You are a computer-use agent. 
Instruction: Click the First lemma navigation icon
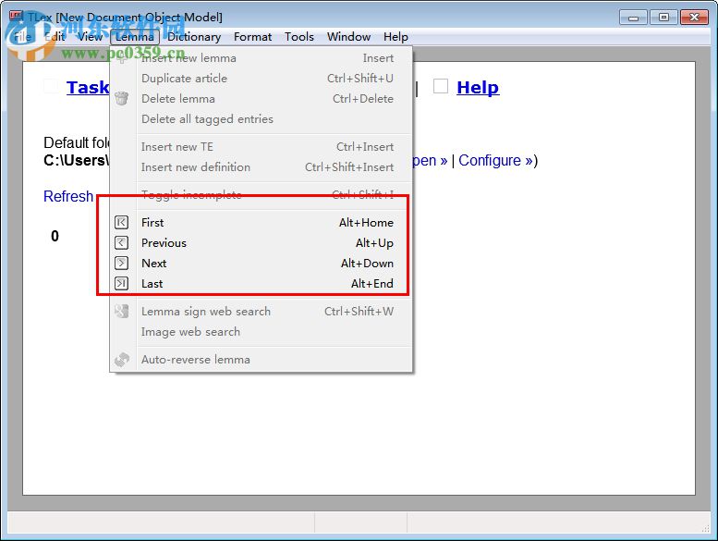click(121, 223)
